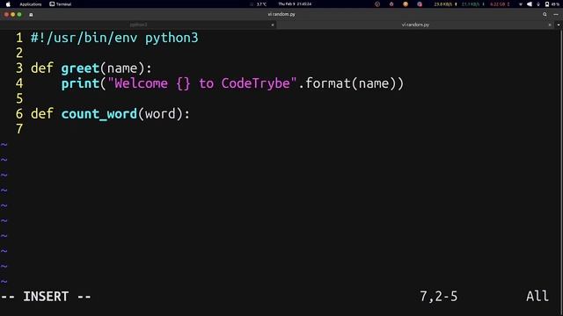563x316 pixels.
Task: Click the green network upload speed indicator
Action: coord(473,4)
